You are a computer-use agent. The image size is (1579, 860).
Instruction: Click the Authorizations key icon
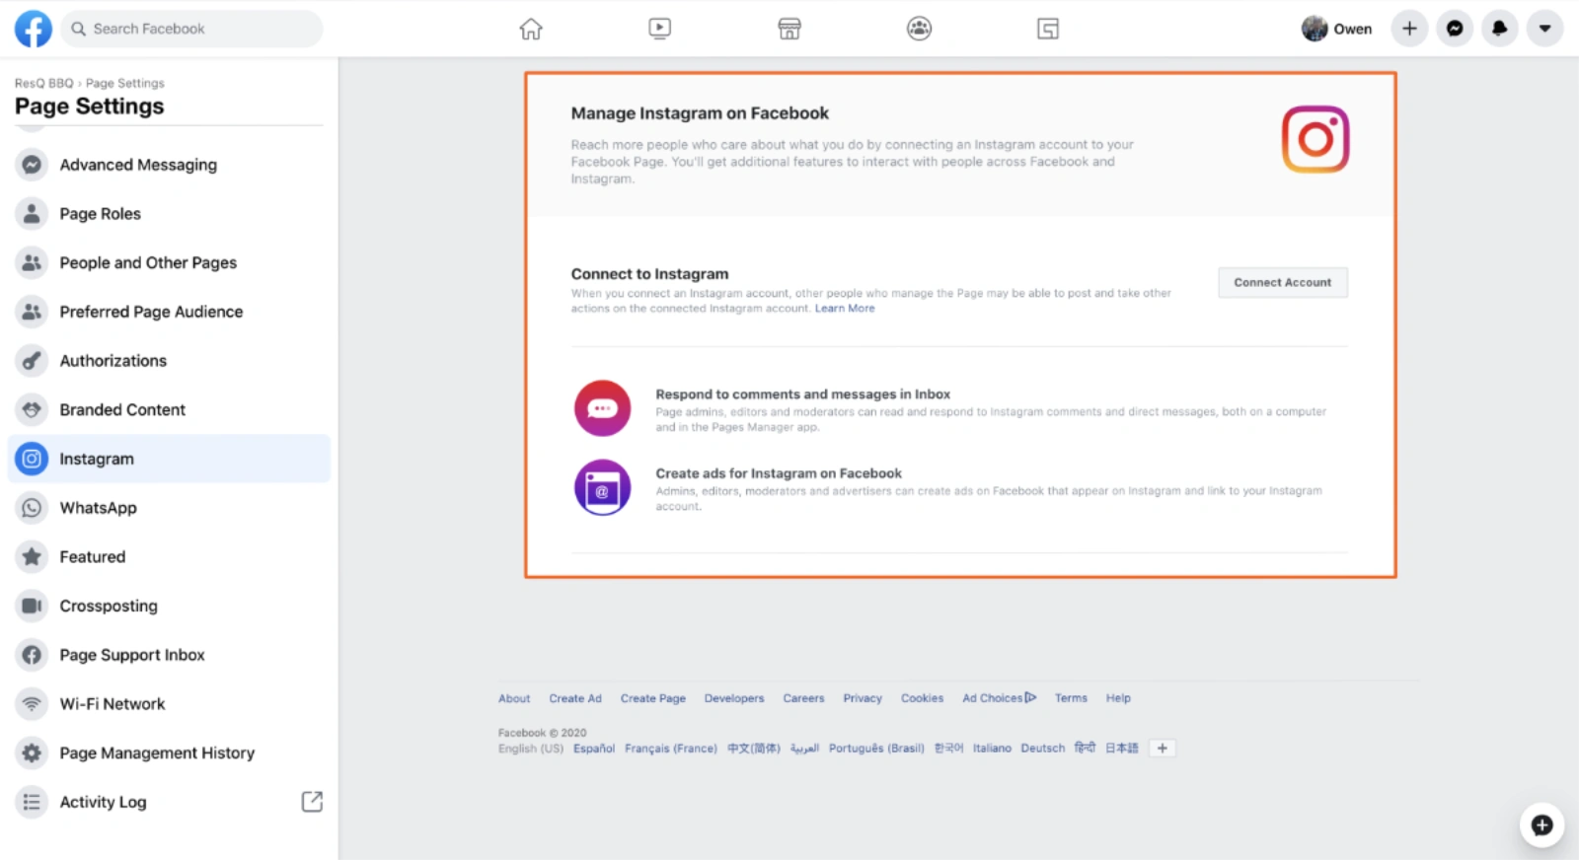pyautogui.click(x=32, y=361)
